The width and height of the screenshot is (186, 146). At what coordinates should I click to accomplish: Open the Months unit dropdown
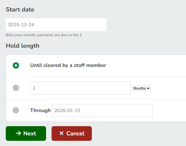click(x=141, y=89)
